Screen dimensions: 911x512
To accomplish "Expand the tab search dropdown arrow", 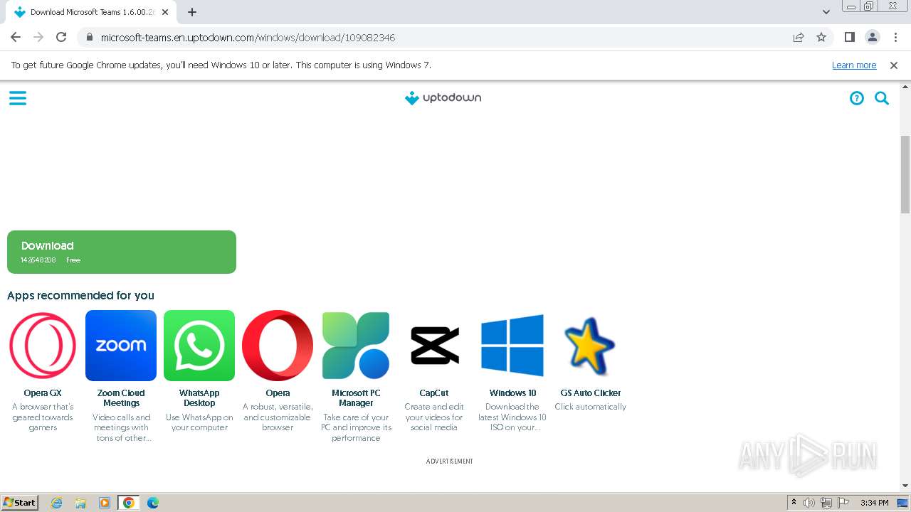I will 826,12.
